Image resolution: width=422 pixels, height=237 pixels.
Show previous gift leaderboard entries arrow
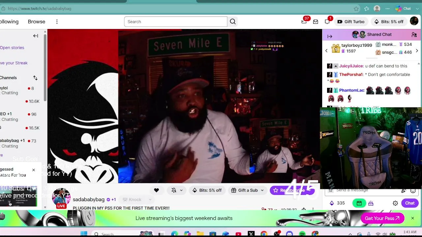point(326,51)
